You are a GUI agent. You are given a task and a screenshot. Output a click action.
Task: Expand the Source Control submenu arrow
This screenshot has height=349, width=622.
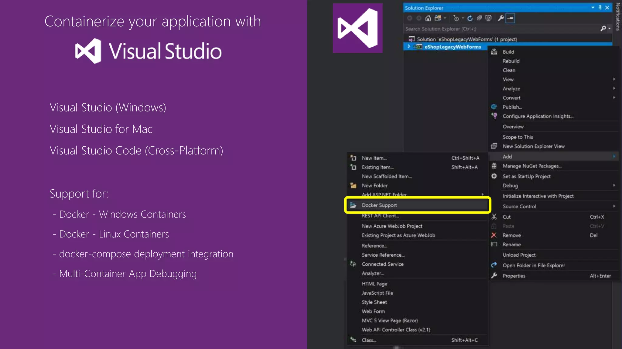tap(614, 206)
